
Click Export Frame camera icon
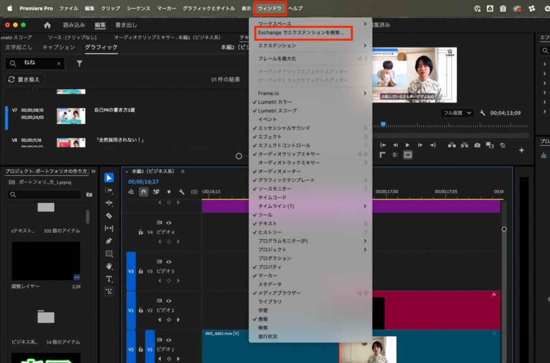pos(477,145)
